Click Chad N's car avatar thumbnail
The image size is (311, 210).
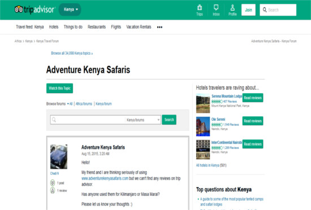click(x=59, y=156)
